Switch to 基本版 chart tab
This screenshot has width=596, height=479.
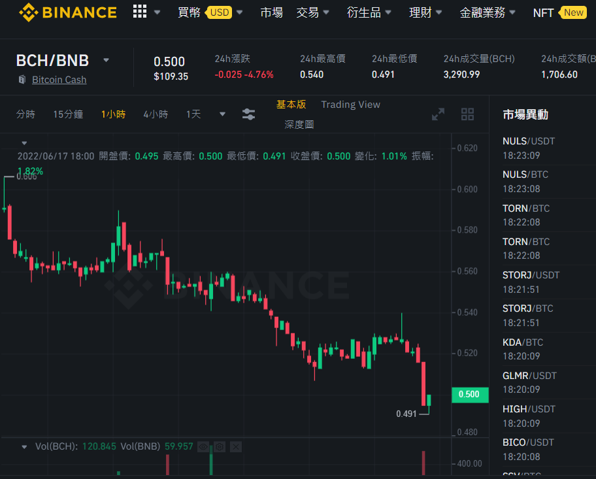[291, 105]
